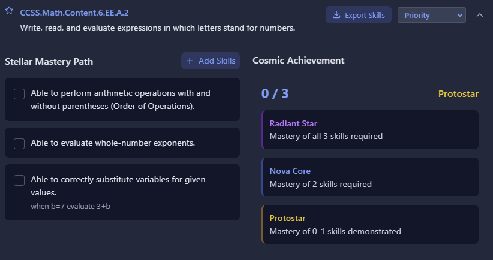Open the Priority dropdown
Image resolution: width=493 pixels, height=260 pixels.
(431, 15)
